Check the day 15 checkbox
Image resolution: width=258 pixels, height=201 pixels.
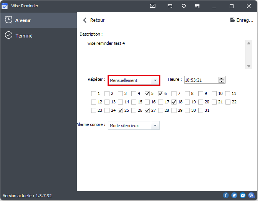tap(134, 102)
